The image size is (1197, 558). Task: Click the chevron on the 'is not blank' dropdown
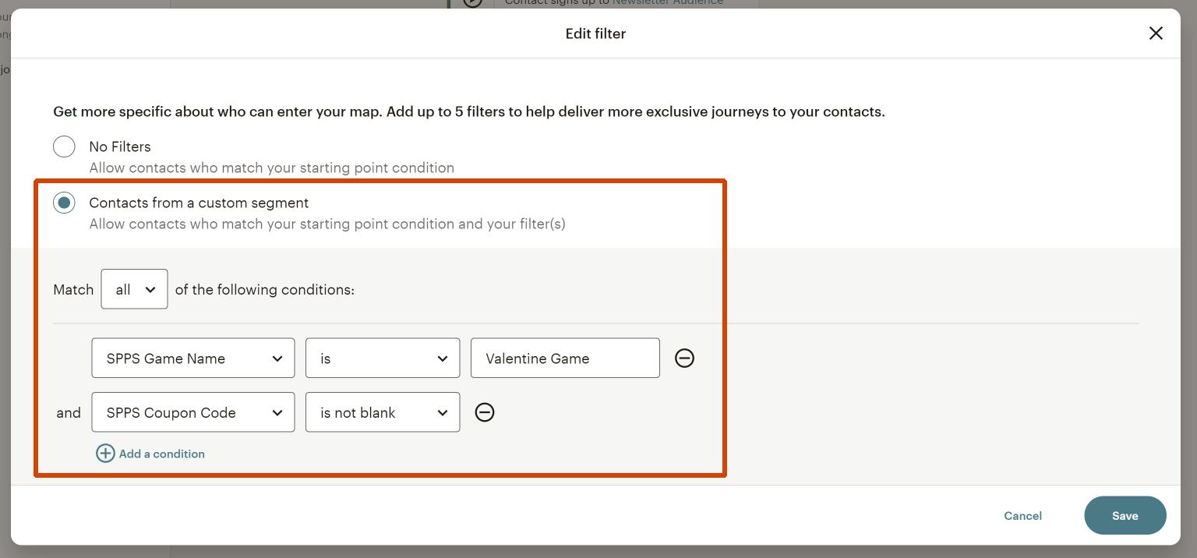coord(442,412)
